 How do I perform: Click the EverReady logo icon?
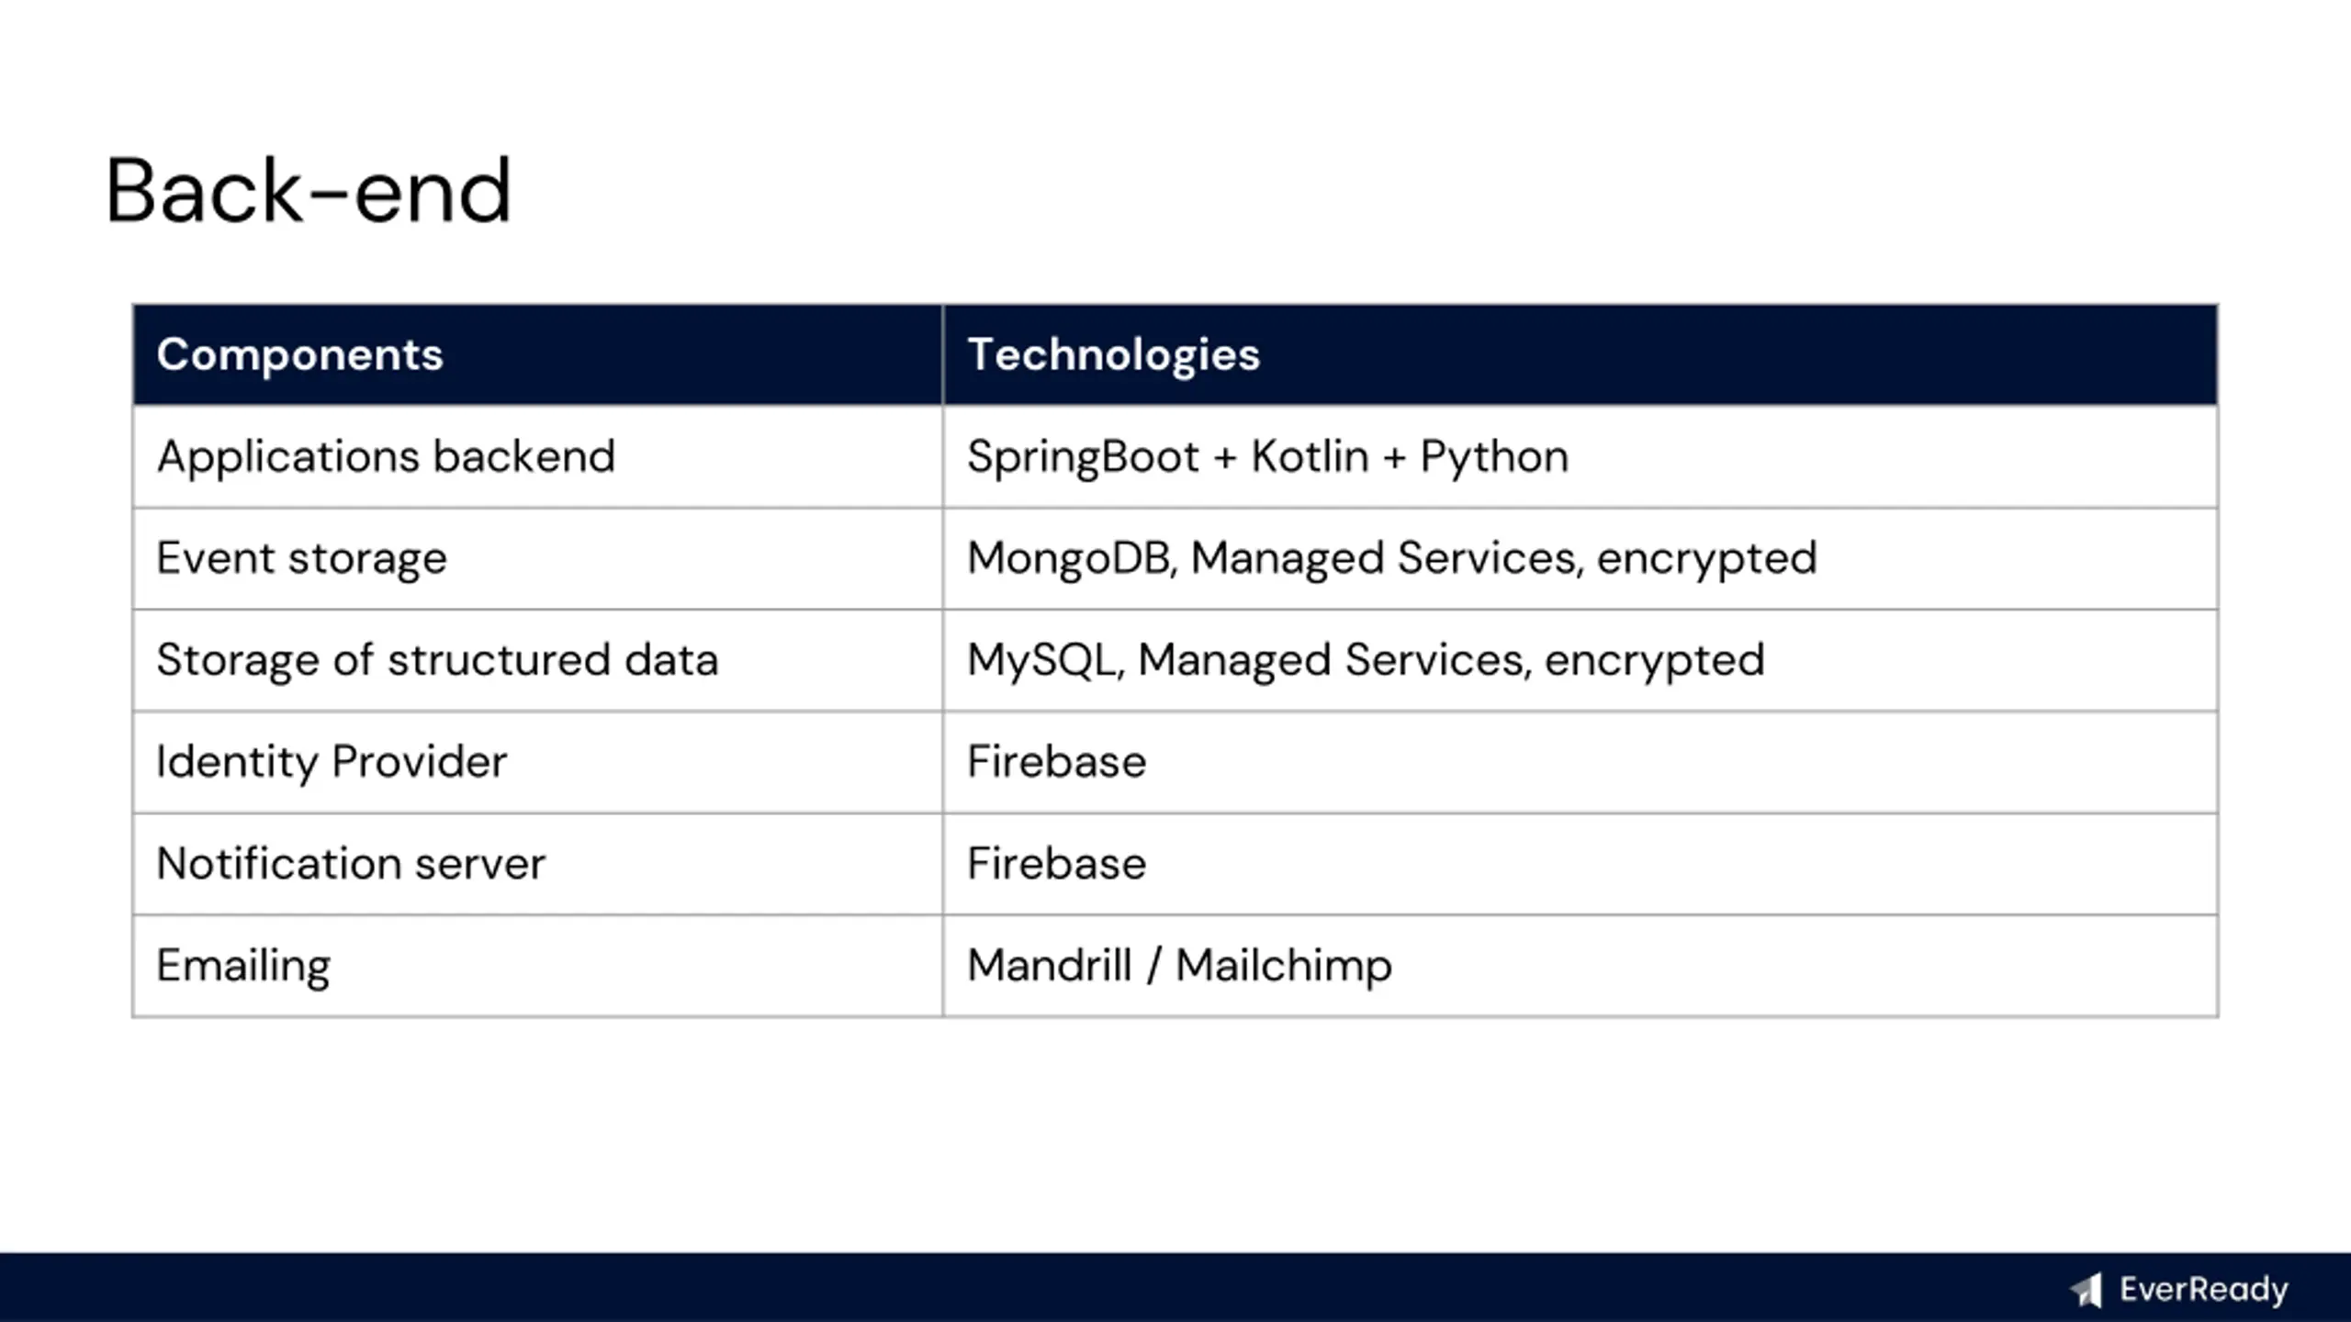tap(2087, 1289)
